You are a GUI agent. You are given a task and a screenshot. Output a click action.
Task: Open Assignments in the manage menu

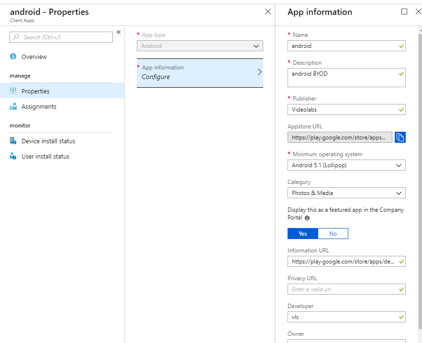coord(39,107)
